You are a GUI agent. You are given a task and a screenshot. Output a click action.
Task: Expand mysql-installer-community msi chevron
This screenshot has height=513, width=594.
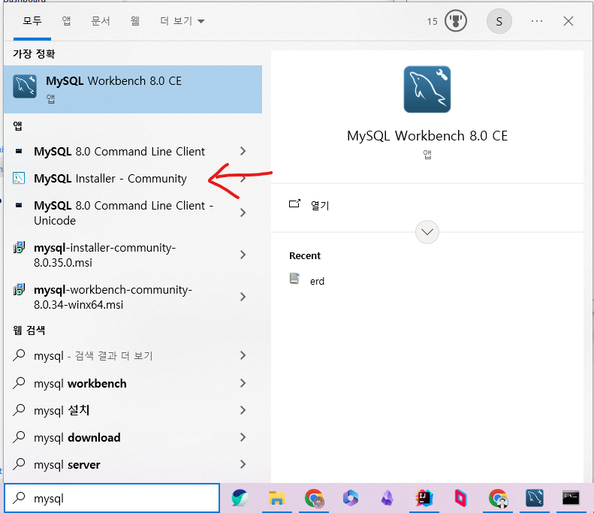click(x=243, y=255)
